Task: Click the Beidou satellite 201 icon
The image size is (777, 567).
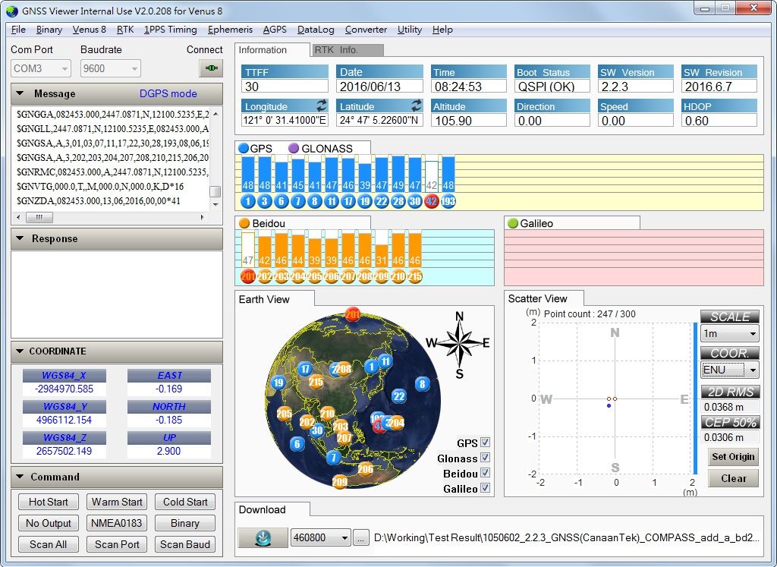Action: 247,277
